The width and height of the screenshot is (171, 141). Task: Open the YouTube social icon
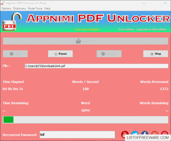125,135
